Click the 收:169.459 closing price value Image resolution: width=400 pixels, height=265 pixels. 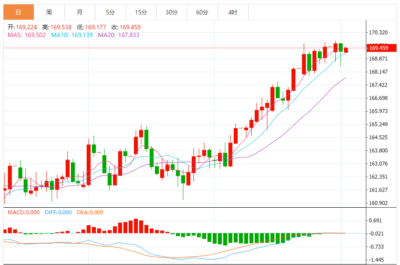[126, 27]
